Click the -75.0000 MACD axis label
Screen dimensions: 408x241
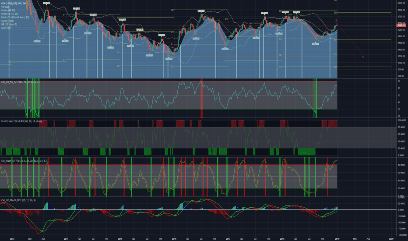pos(402,229)
